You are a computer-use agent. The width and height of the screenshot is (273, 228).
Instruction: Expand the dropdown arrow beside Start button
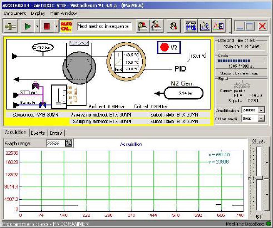click(x=37, y=26)
